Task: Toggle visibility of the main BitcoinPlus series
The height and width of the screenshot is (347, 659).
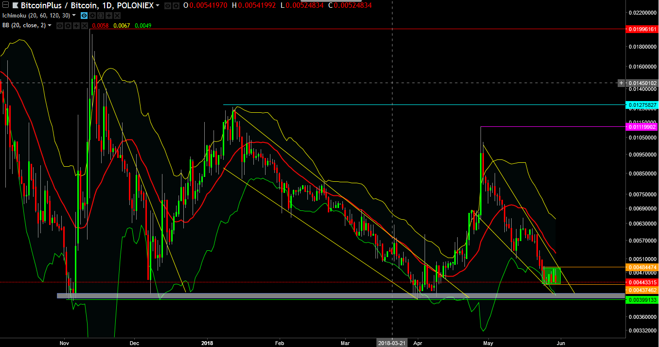Action: [167, 5]
